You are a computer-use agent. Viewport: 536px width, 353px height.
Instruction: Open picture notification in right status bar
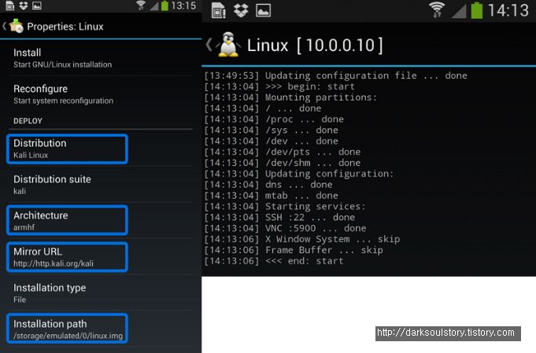tap(263, 10)
